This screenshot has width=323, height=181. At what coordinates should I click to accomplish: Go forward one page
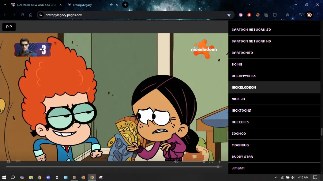[14, 15]
